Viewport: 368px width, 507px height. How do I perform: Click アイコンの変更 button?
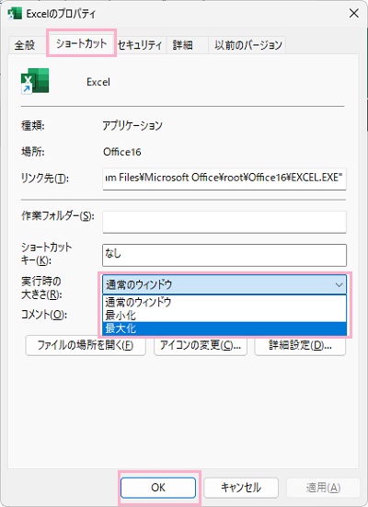(201, 345)
